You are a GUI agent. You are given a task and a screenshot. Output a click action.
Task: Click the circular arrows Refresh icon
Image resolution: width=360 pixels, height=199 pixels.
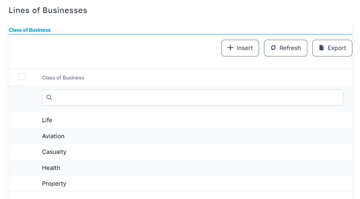273,48
